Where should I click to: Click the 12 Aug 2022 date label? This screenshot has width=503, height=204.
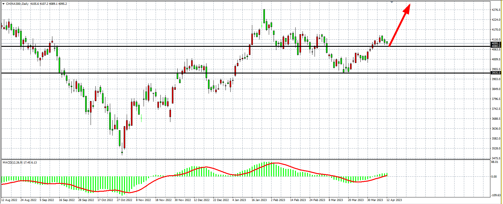(9, 200)
